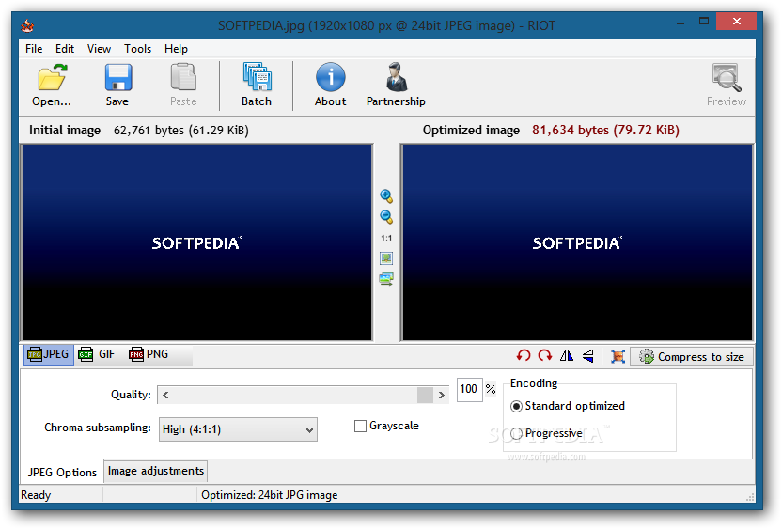Zoom out using the minus magnifier
782x529 pixels.
pyautogui.click(x=386, y=217)
